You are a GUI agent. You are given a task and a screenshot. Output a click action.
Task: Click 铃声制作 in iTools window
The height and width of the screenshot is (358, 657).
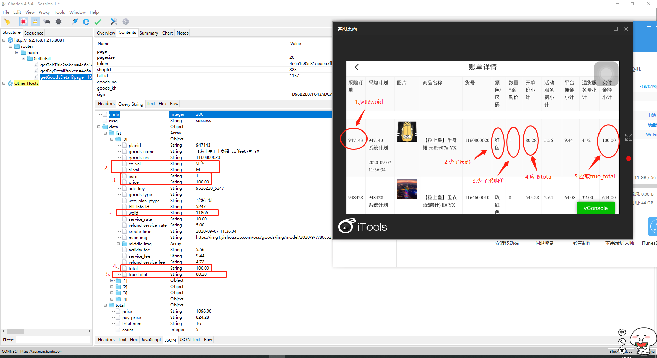(582, 243)
